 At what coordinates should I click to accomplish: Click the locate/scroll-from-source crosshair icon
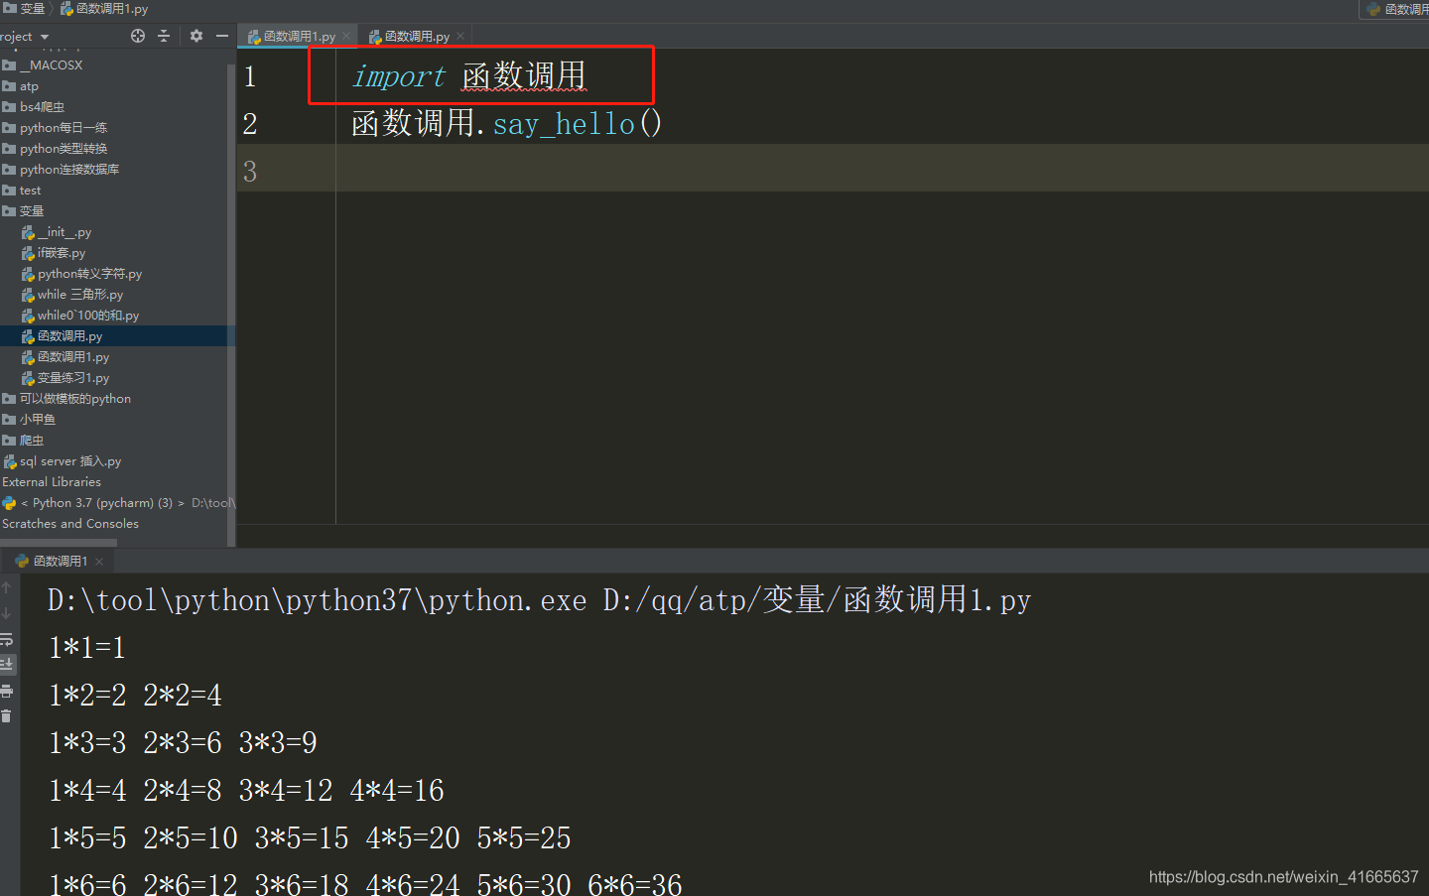(x=138, y=36)
